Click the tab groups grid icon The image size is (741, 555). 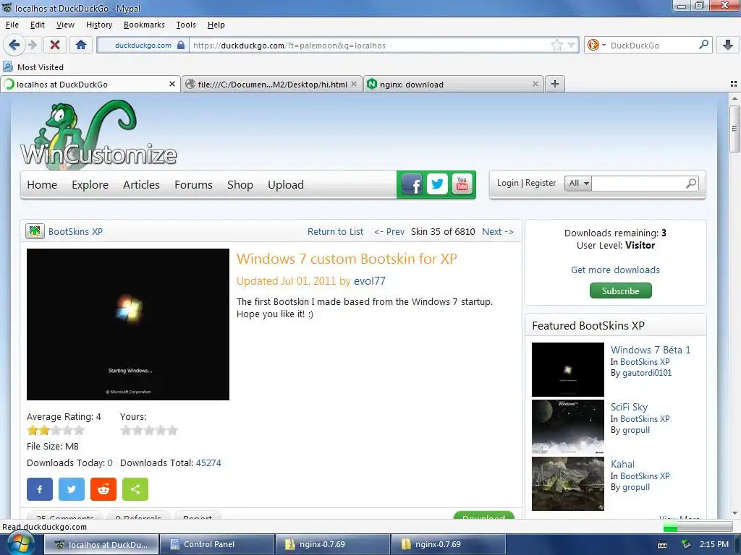[734, 84]
